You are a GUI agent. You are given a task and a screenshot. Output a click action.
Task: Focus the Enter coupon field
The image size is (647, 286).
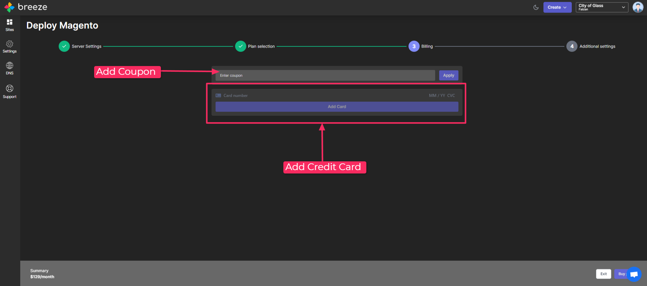pyautogui.click(x=325, y=75)
